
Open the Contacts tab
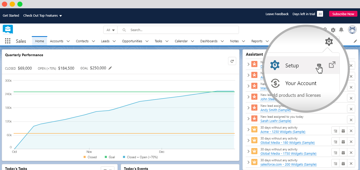(82, 41)
